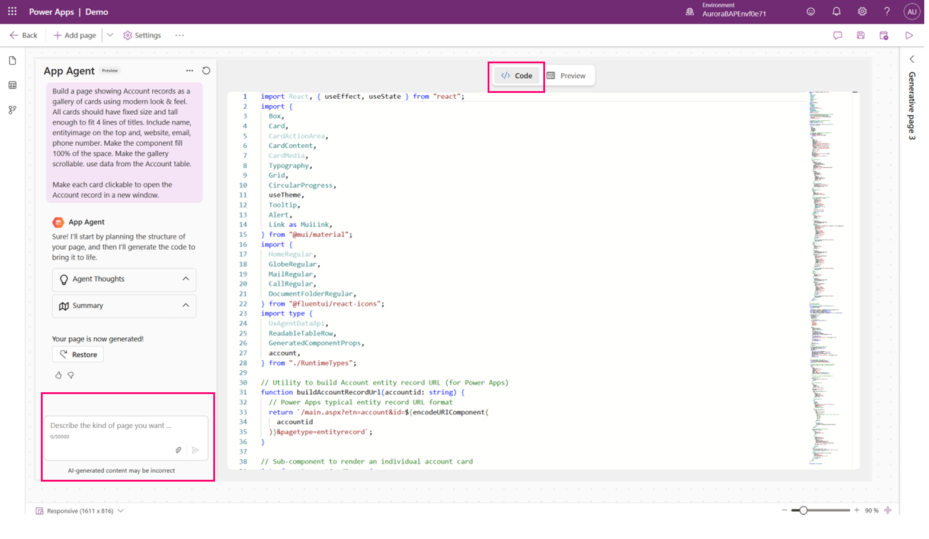Click the page description input field

coord(124,426)
